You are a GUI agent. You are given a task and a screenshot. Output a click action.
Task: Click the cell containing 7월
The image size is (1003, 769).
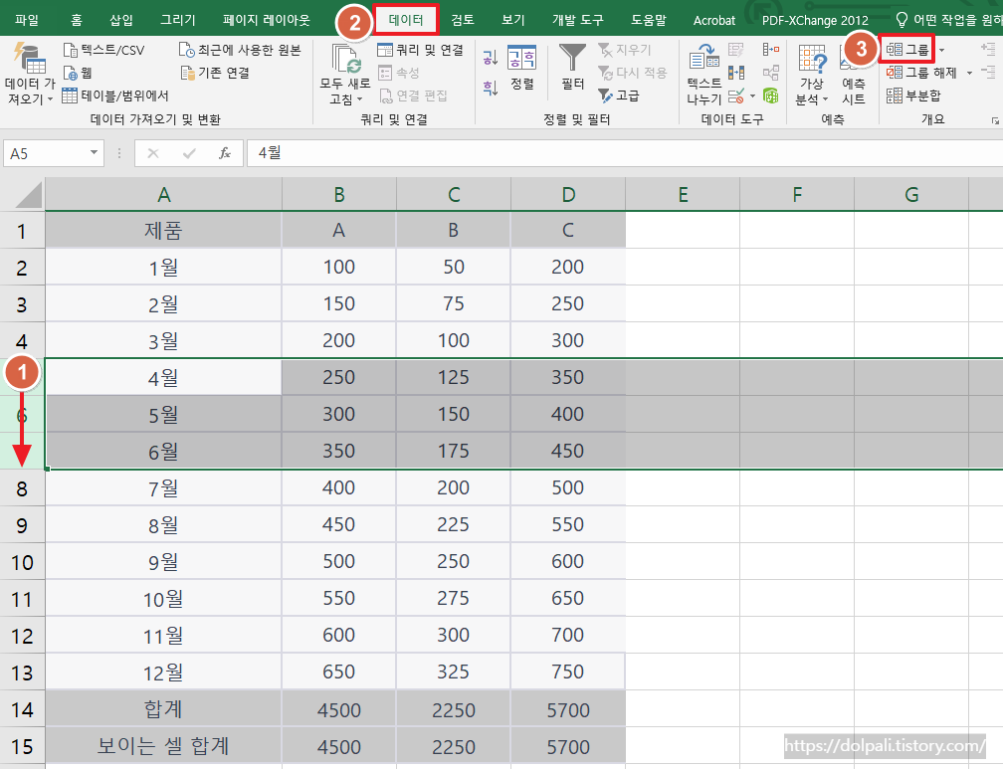pyautogui.click(x=164, y=488)
